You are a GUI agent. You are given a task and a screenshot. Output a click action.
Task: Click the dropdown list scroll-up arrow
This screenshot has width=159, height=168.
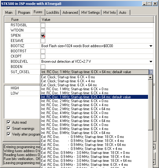pyautogui.click(x=150, y=77)
